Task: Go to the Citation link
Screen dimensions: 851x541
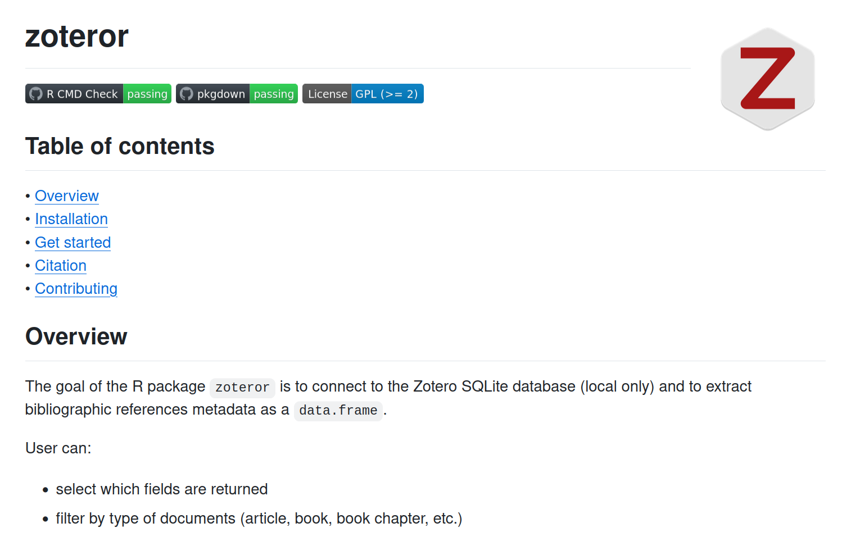Action: pos(61,266)
